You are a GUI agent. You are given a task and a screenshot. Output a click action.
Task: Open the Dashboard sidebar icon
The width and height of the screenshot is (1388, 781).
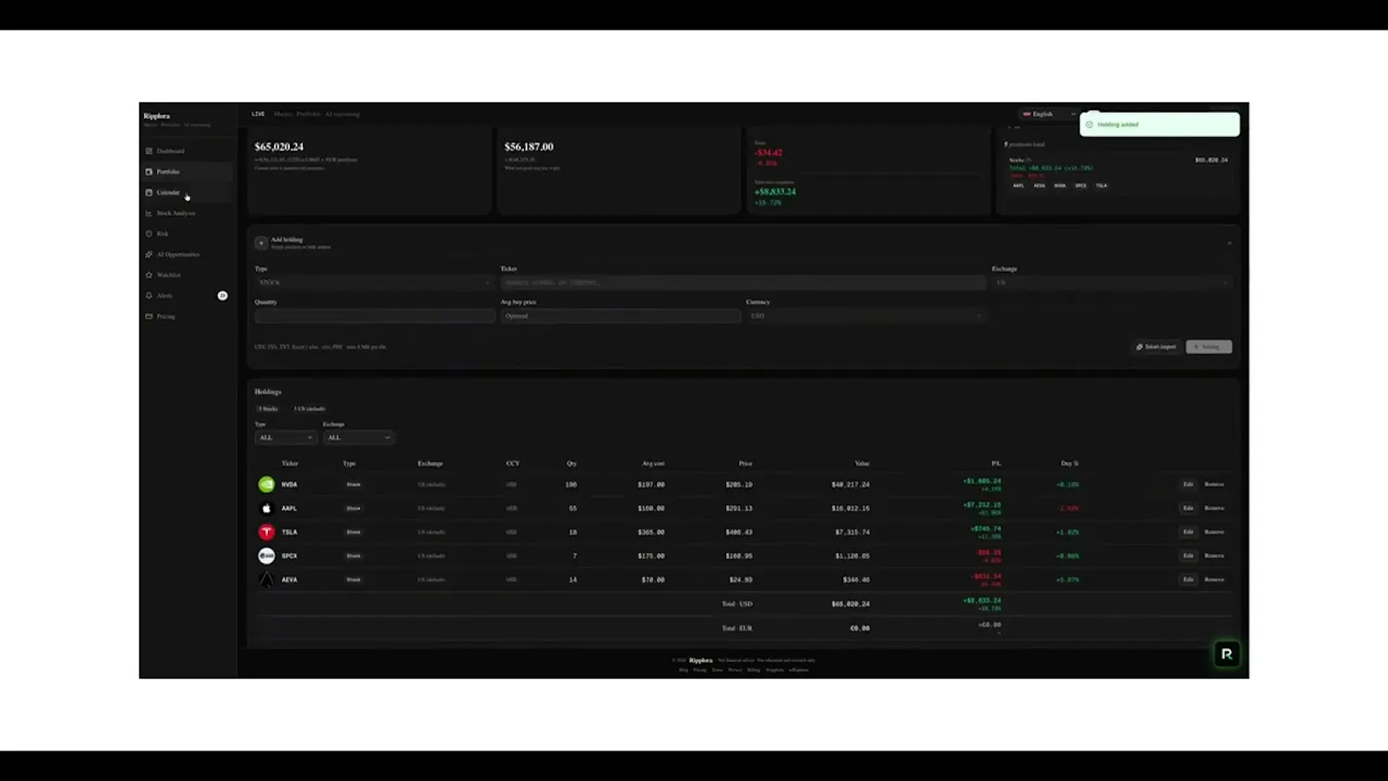[x=149, y=151]
